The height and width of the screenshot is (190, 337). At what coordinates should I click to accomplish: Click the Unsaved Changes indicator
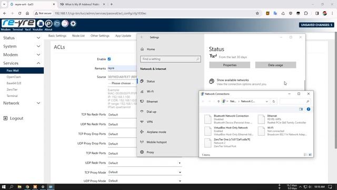[x=316, y=25]
